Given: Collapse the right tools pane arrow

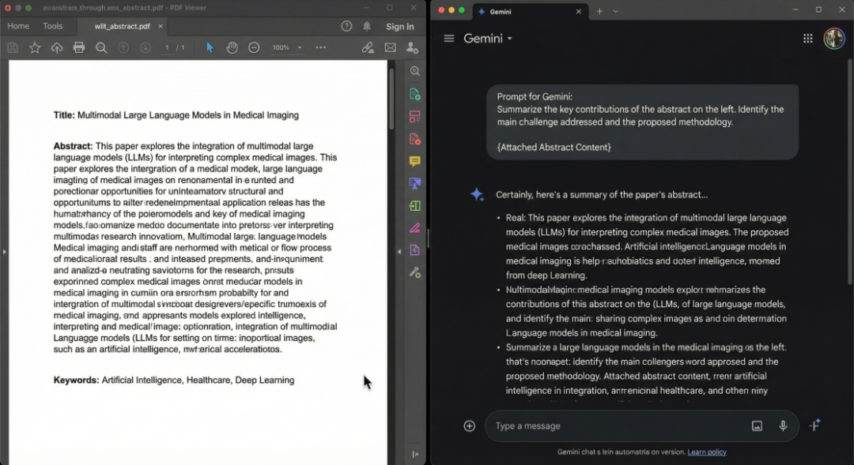Looking at the screenshot, I should (399, 252).
